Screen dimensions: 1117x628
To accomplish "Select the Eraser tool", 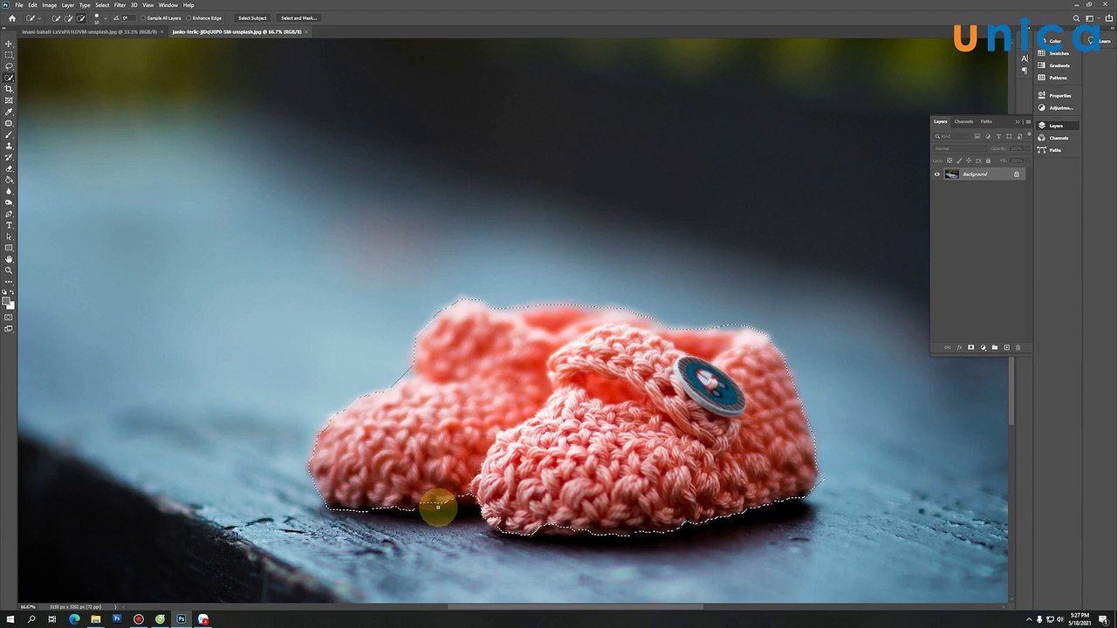I will [x=10, y=168].
